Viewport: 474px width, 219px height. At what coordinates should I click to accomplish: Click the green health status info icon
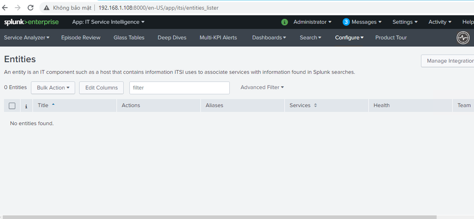point(284,22)
